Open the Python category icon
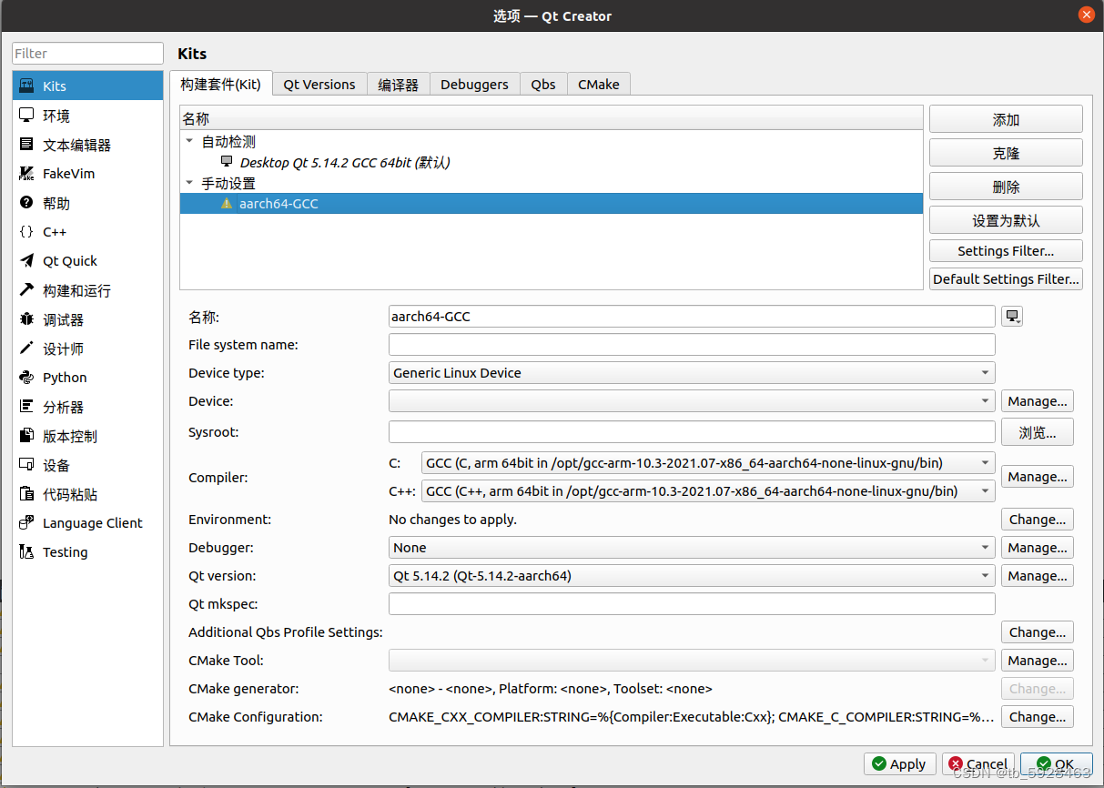Image resolution: width=1104 pixels, height=788 pixels. click(x=26, y=378)
